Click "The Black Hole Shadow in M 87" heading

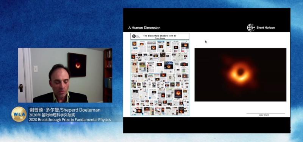point(159,35)
